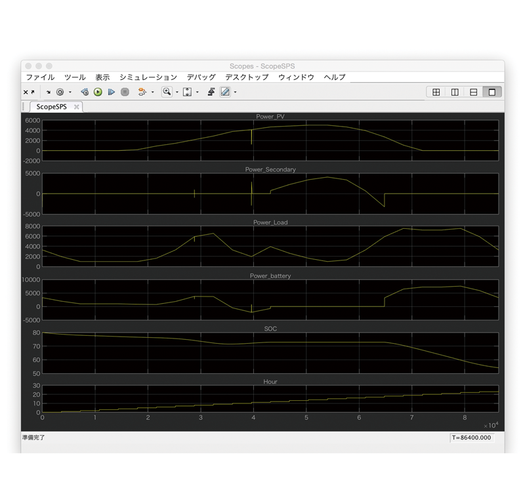Click the SOC plot title

(x=270, y=329)
